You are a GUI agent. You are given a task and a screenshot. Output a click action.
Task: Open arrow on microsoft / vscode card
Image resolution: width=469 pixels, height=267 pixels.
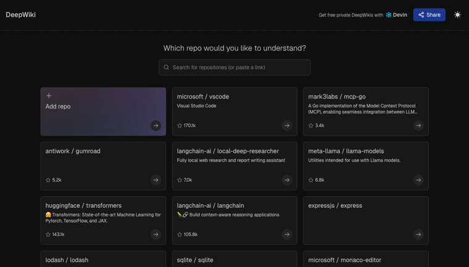[287, 126]
